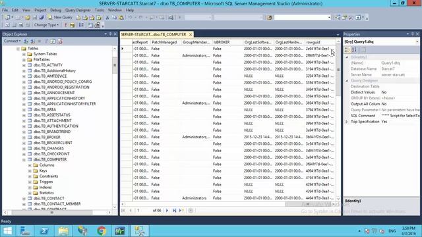Toggle the Show Criteria Pane icon
Viewport: 422px width, 237px height.
[x=15, y=25]
